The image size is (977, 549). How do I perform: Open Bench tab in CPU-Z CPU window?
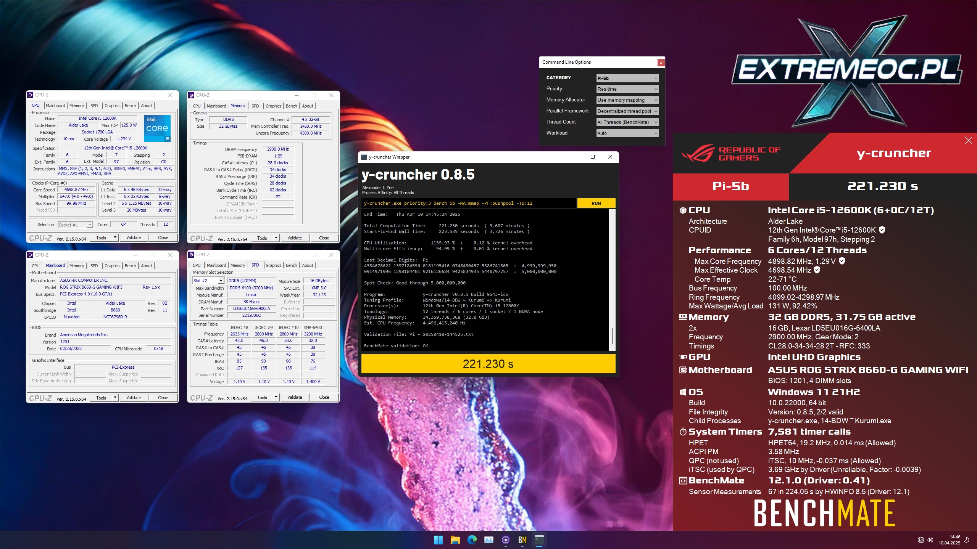click(130, 106)
